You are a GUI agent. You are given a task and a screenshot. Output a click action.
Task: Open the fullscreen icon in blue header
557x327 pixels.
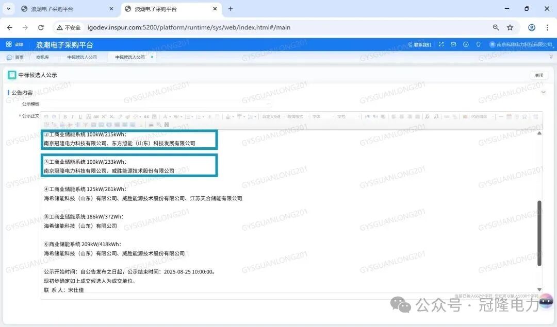[x=441, y=45]
